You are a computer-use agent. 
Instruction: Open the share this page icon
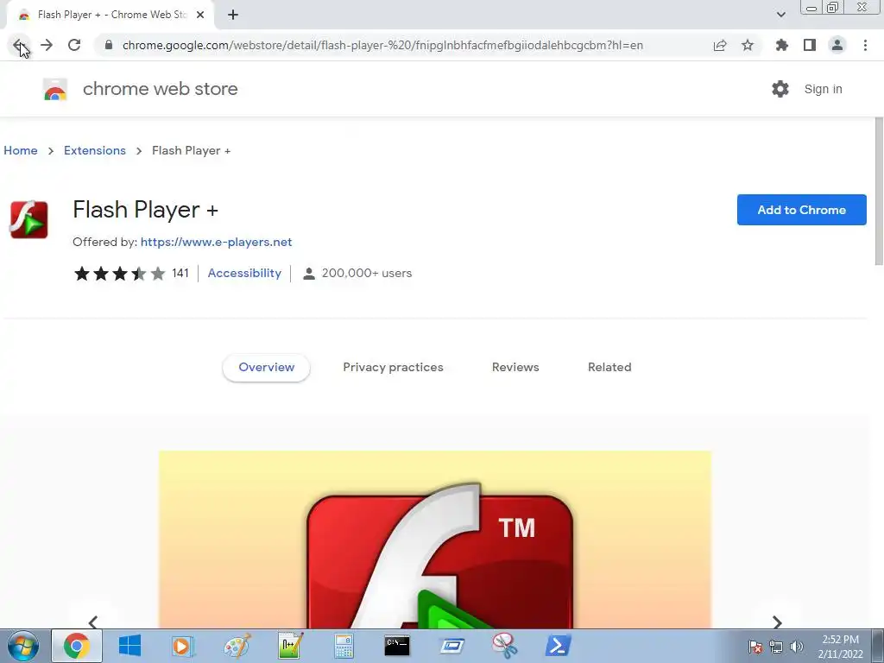(720, 45)
